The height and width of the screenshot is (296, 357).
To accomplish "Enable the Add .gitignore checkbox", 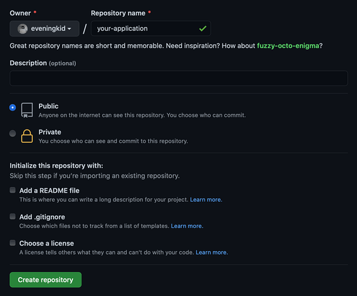I will 13,216.
